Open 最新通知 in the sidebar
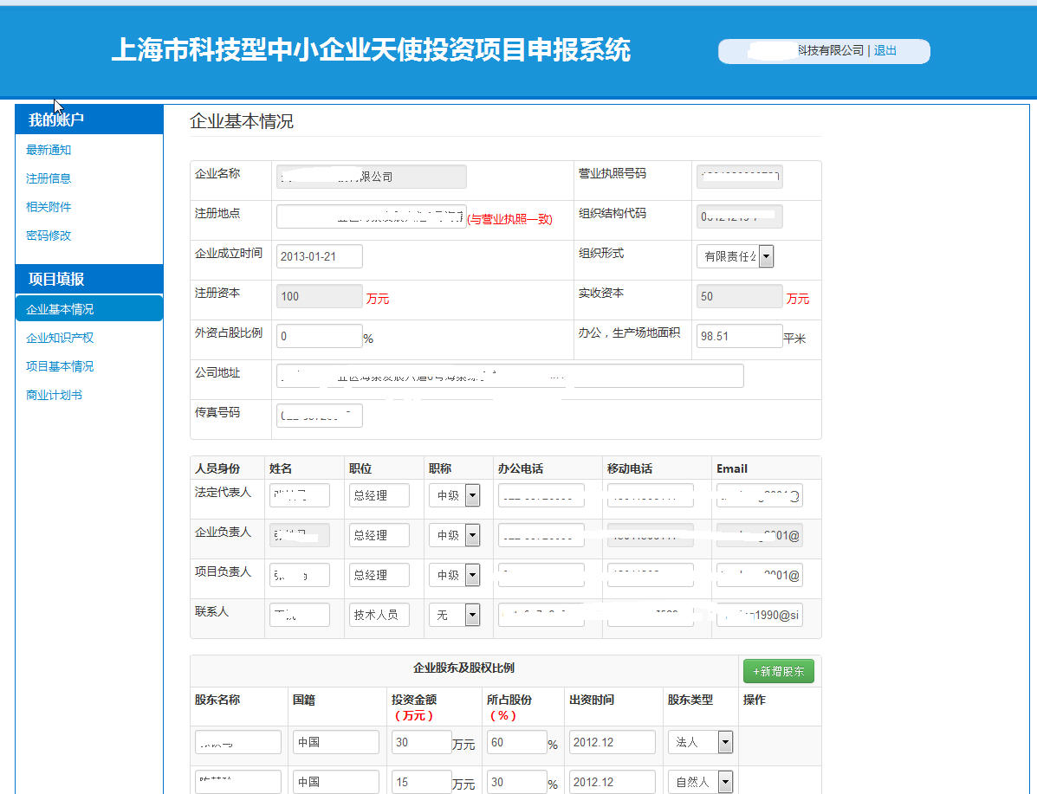 click(x=49, y=150)
